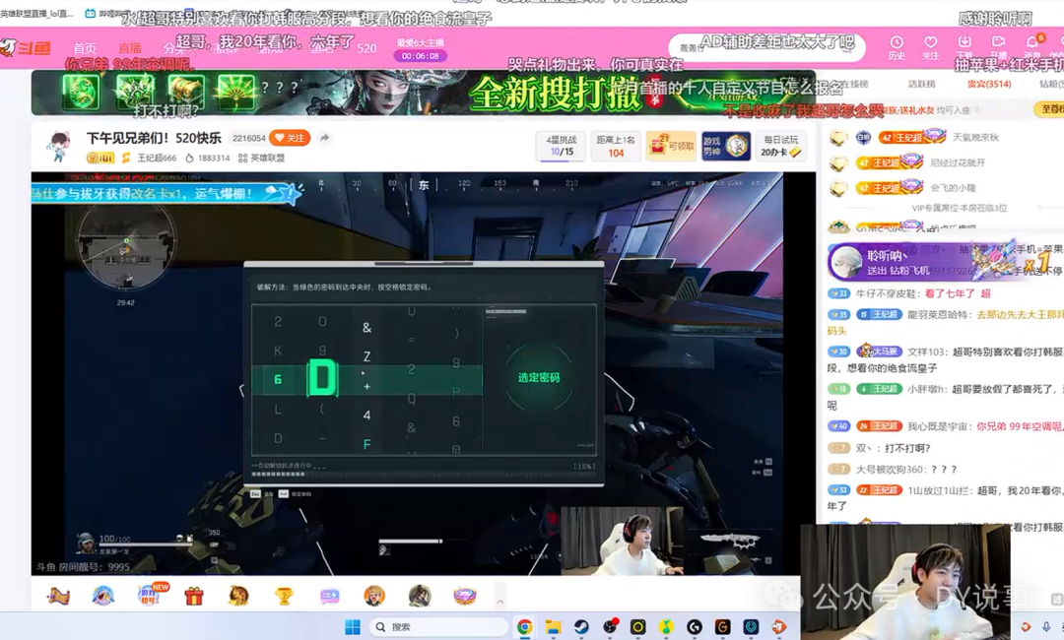The height and width of the screenshot is (640, 1064).
Task: Switch to the 活跃榜 tab
Action: [921, 84]
